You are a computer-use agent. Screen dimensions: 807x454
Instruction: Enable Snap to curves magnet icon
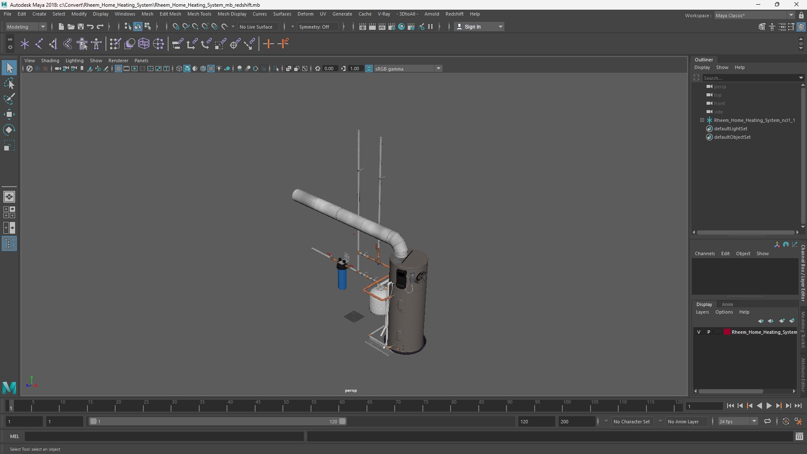tap(185, 27)
